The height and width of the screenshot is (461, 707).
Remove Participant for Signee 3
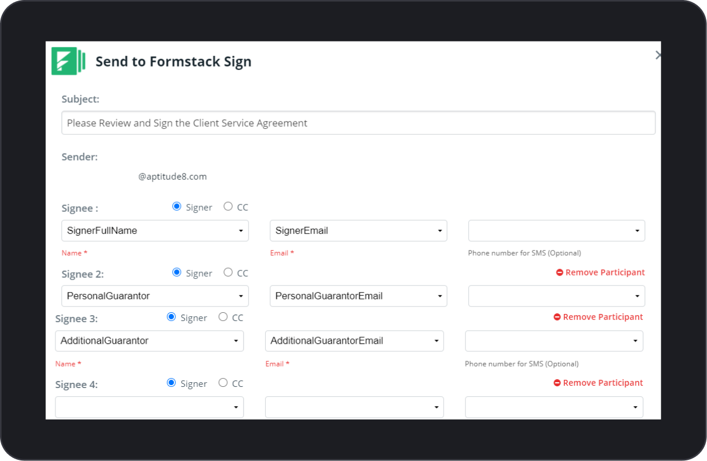click(598, 317)
